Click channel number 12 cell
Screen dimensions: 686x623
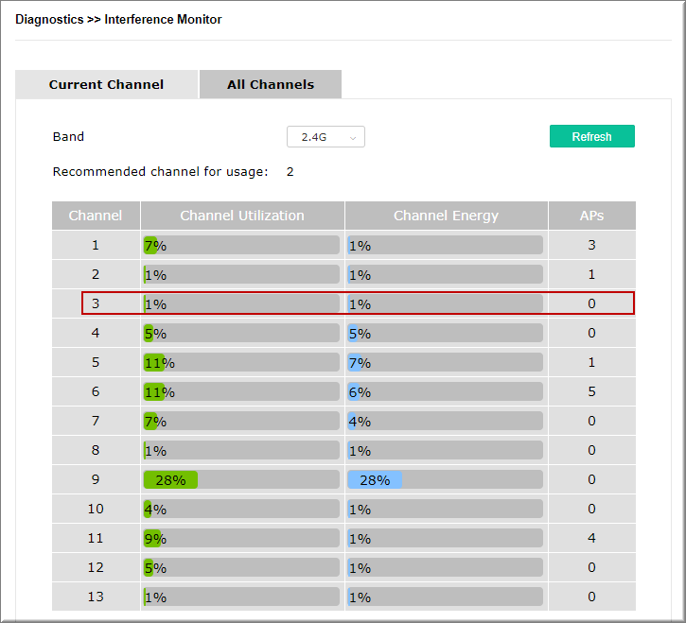(x=96, y=567)
